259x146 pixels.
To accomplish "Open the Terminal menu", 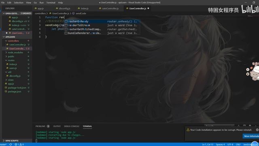I will (51, 2).
